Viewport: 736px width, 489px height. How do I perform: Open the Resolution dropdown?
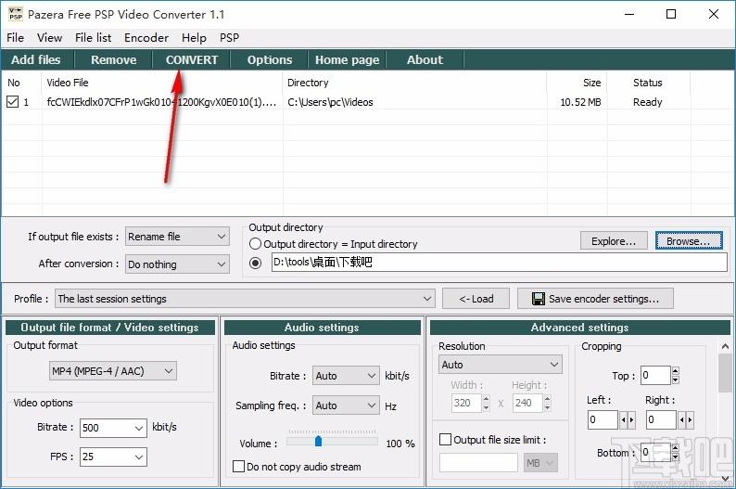pyautogui.click(x=501, y=365)
